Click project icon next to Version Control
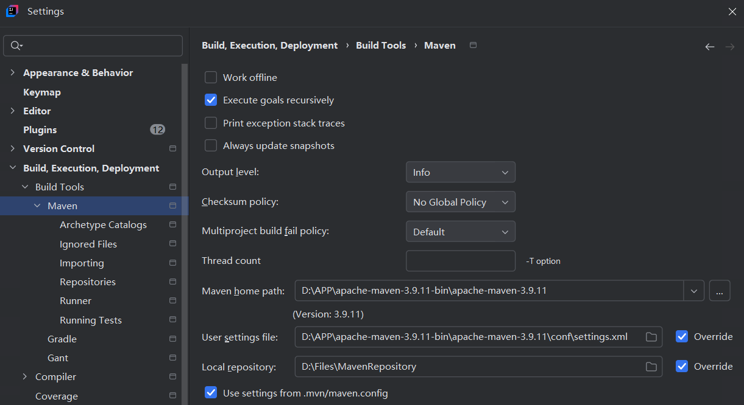This screenshot has height=405, width=744. 172,149
